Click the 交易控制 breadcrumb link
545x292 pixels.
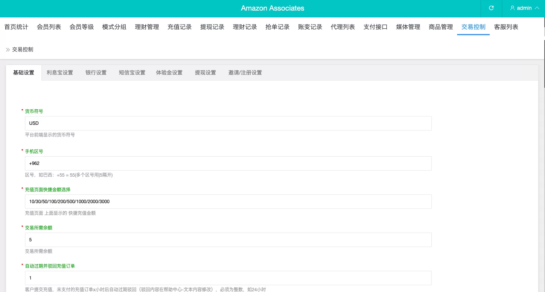tap(22, 50)
